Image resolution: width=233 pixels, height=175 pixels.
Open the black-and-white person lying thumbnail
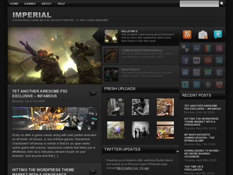click(116, 107)
